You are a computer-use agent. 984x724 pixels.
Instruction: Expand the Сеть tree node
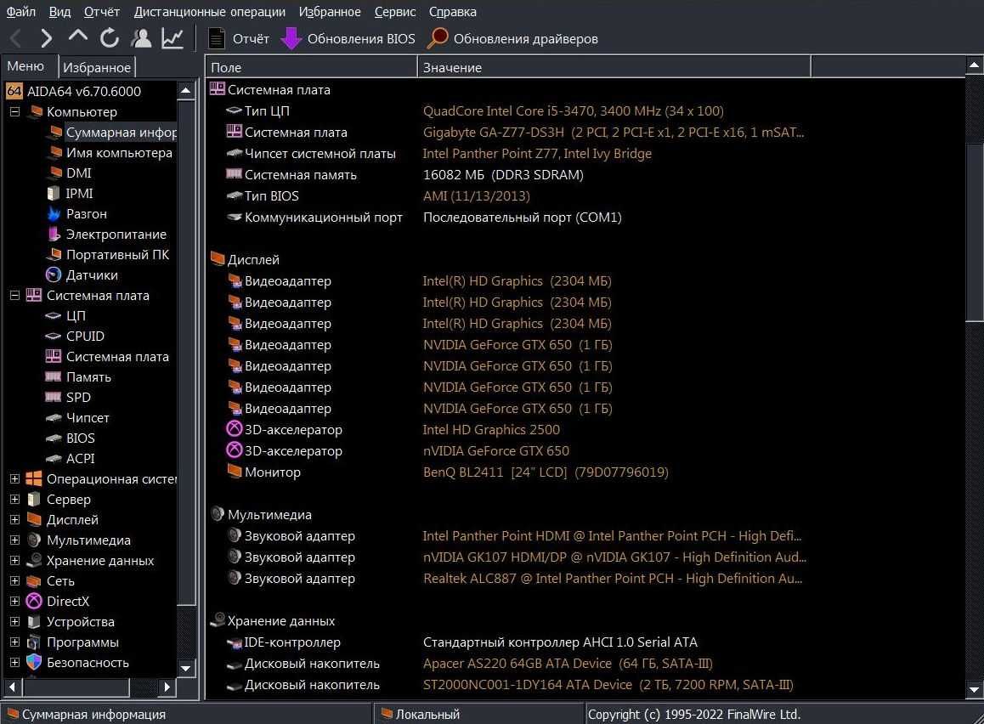(x=14, y=581)
